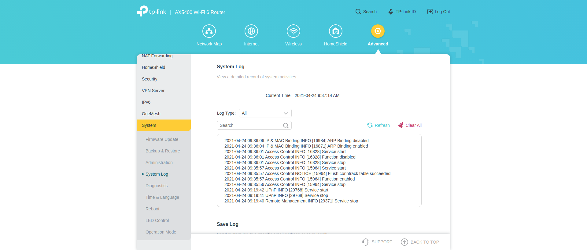Go to Firmware Update page
This screenshot has width=587, height=250.
[x=162, y=139]
